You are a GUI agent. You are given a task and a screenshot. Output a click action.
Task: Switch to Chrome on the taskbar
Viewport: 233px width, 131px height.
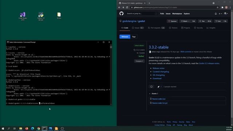pyautogui.click(x=39, y=128)
